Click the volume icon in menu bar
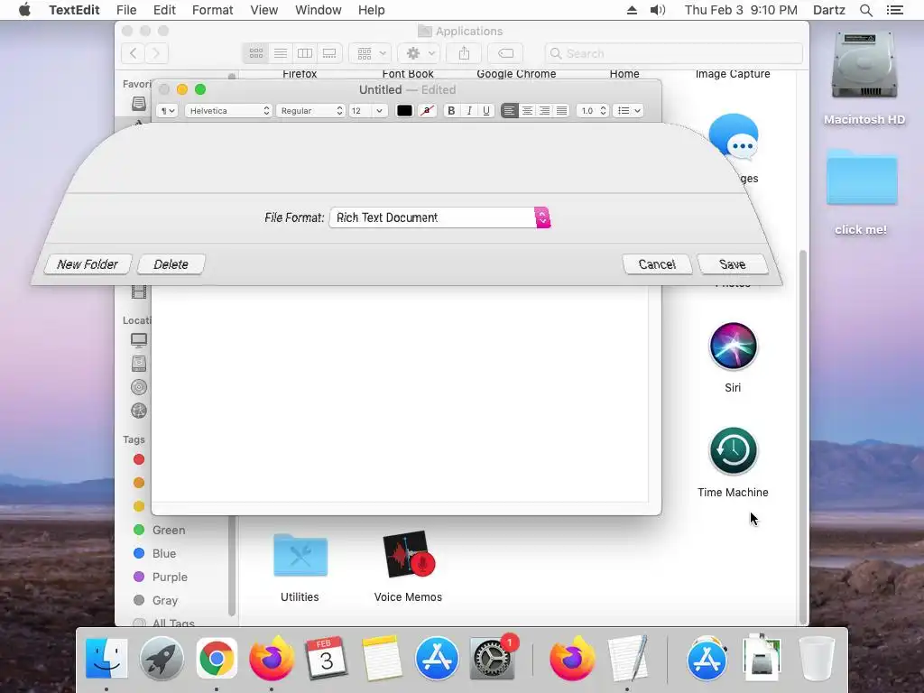 click(x=658, y=10)
